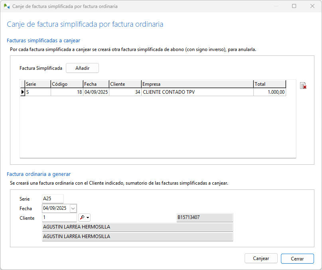The width and height of the screenshot is (322, 270).
Task: Click the Total column header
Action: [x=269, y=84]
